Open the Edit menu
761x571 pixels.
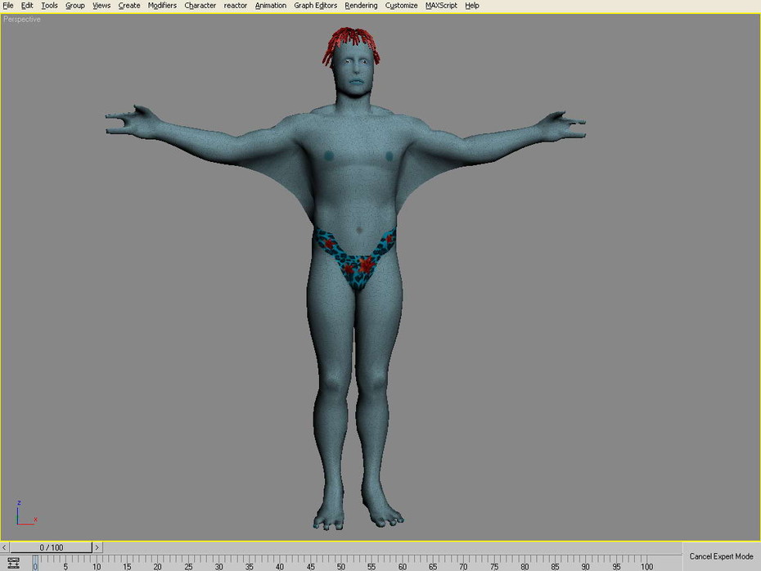(27, 6)
